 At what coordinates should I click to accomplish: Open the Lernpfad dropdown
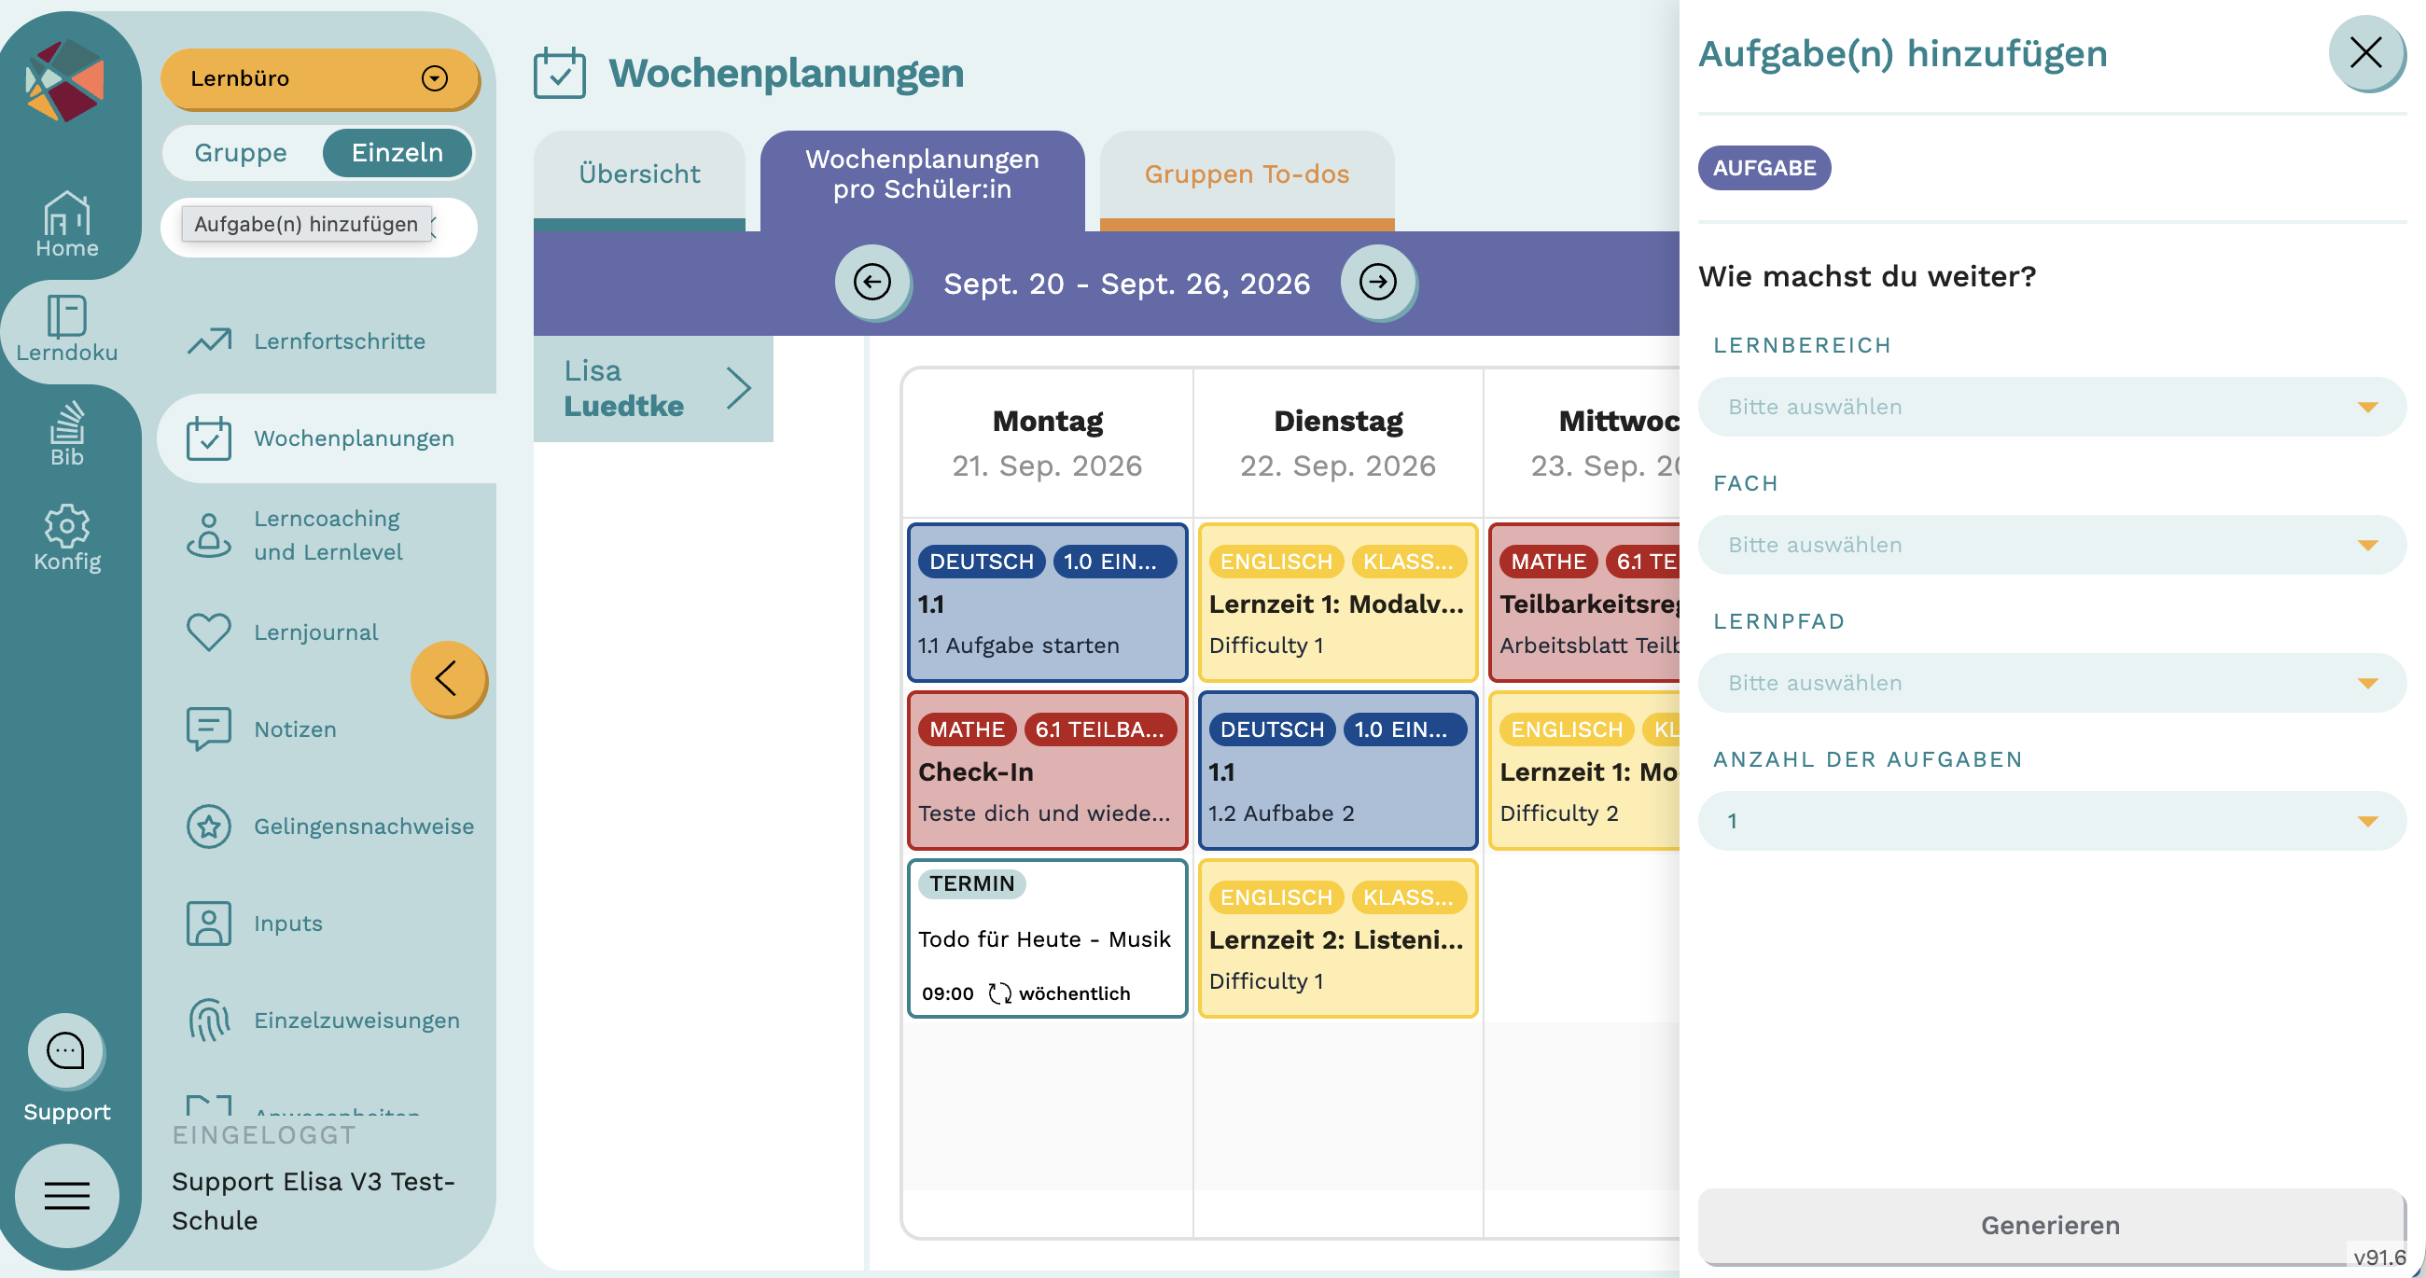click(x=2051, y=683)
